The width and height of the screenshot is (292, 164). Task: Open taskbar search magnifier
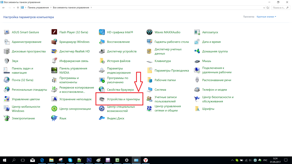14,160
